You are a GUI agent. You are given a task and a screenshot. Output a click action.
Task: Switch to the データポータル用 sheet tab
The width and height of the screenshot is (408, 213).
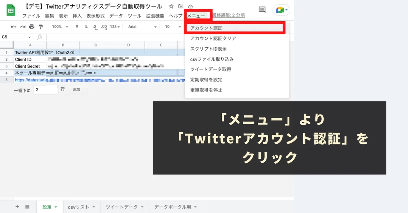pos(176,207)
